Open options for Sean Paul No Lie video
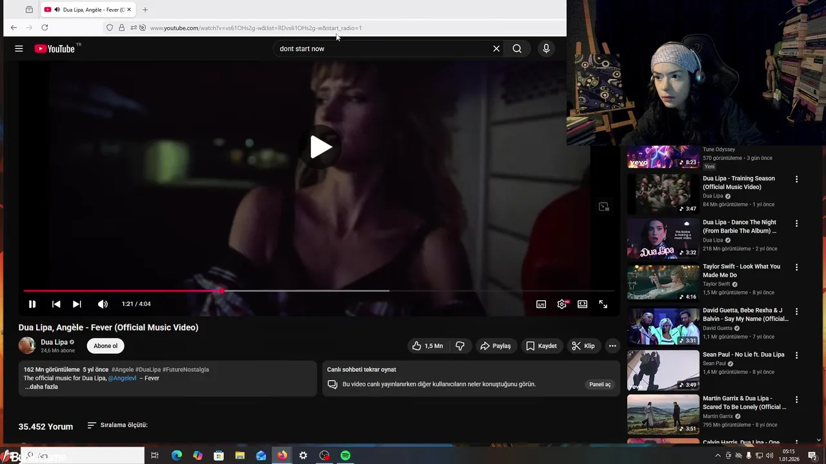 coord(796,356)
